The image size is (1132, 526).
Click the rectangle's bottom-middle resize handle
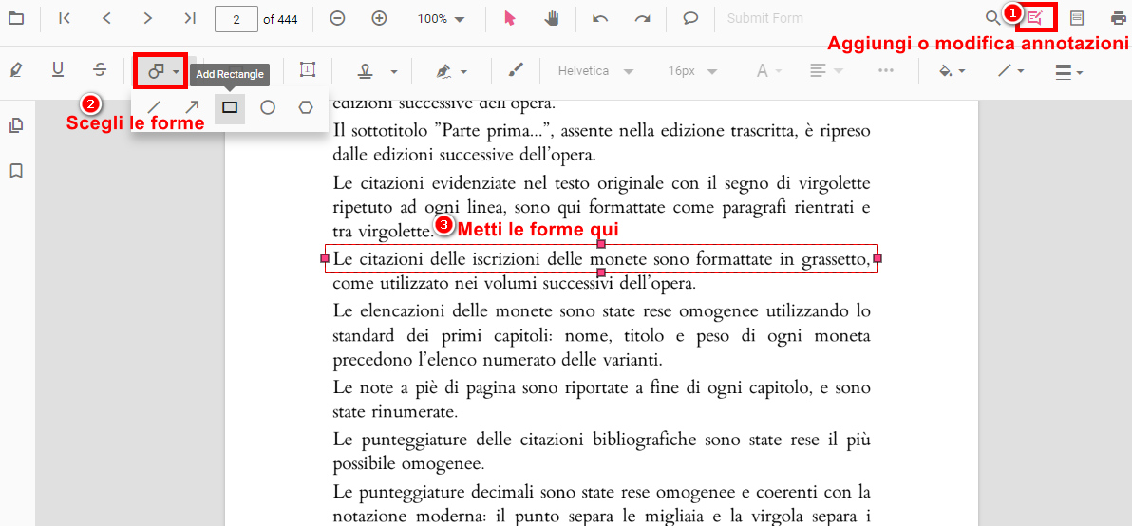click(600, 272)
